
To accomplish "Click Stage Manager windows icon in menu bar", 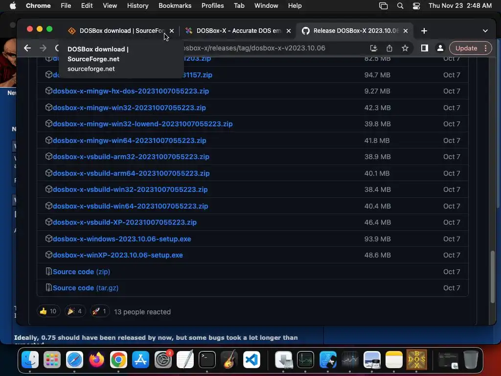I will [x=383, y=6].
